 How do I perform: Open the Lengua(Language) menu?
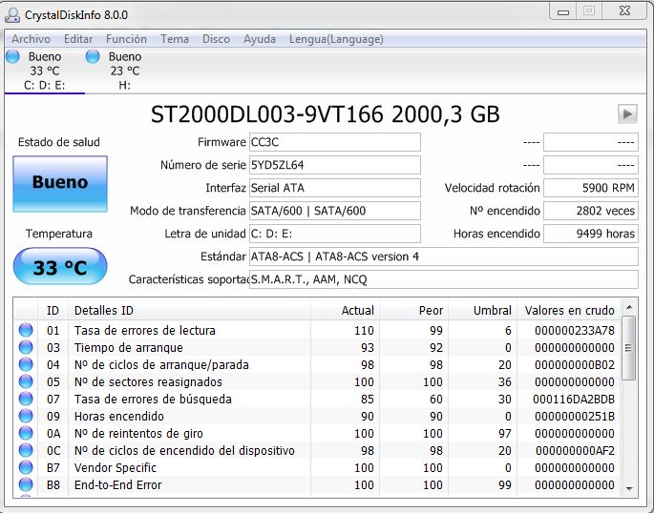(x=336, y=39)
